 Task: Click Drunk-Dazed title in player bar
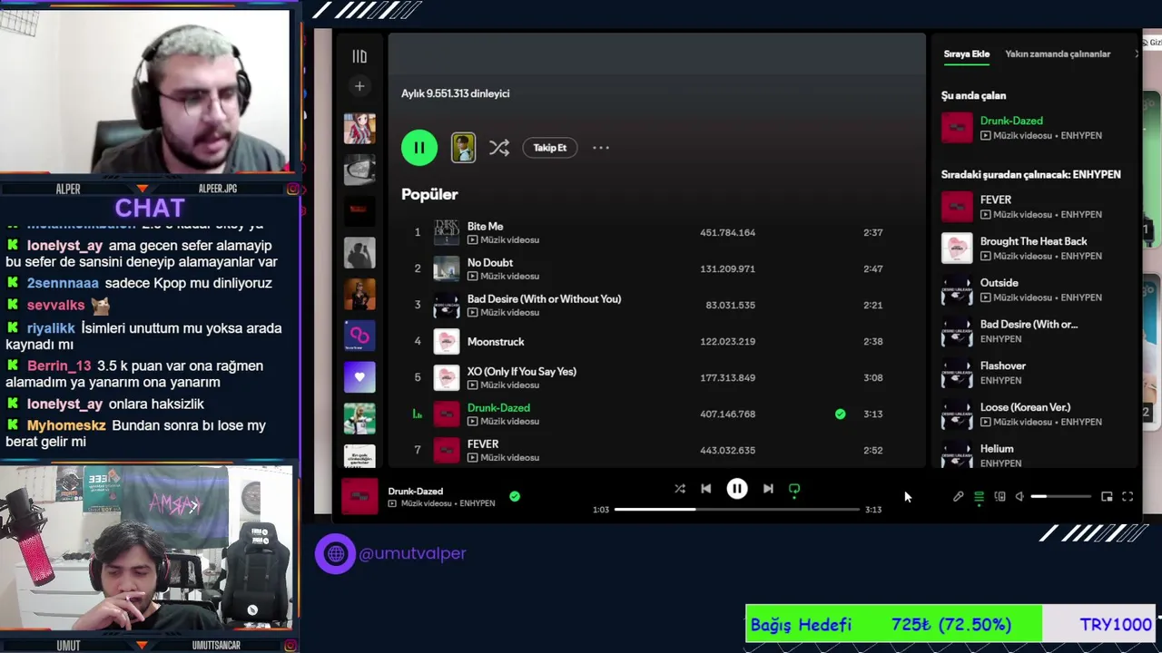tap(416, 492)
